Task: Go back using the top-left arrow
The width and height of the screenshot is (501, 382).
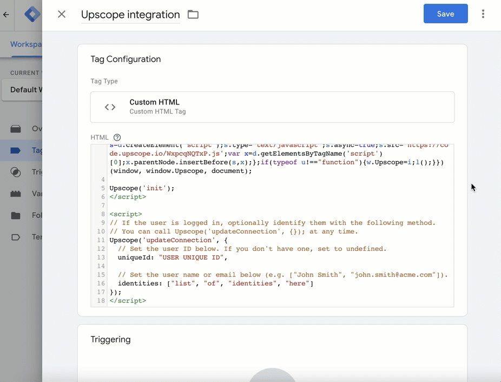Action: tap(6, 15)
